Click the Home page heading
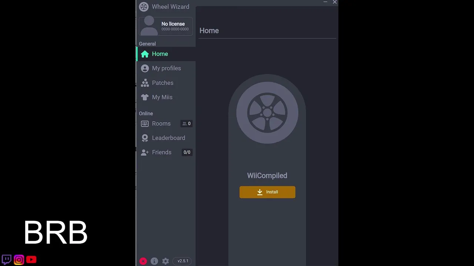This screenshot has width=474, height=266. point(209,31)
